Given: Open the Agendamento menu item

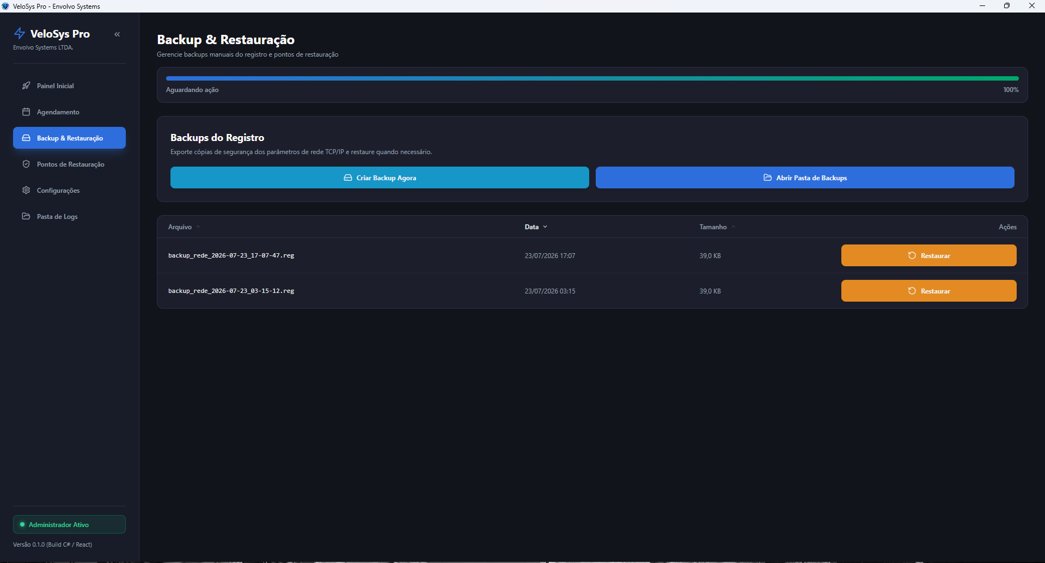Looking at the screenshot, I should [x=69, y=112].
